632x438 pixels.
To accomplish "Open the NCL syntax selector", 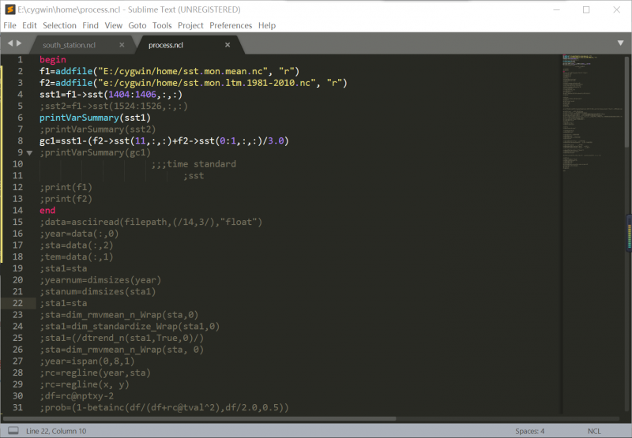I will 594,431.
